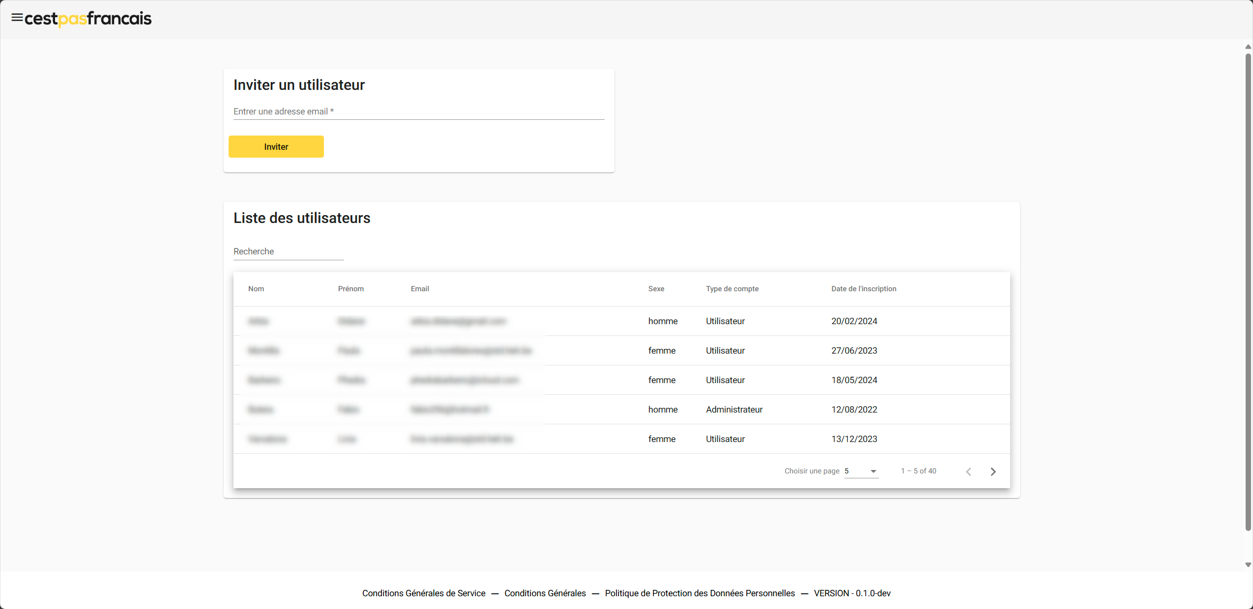Open the hamburger navigation menu
The image size is (1253, 609).
(17, 18)
